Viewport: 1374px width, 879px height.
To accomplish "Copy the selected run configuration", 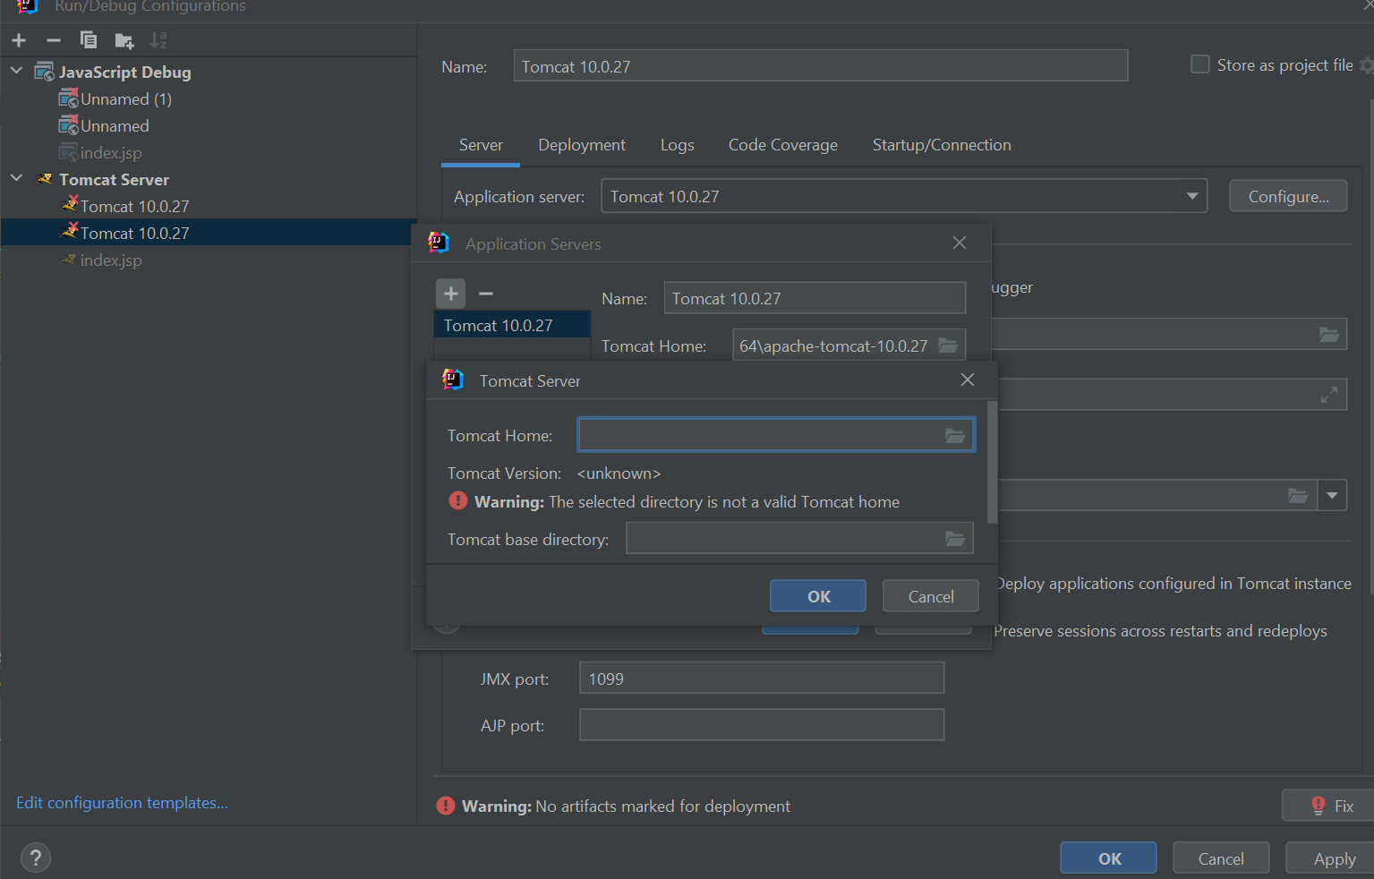I will (x=89, y=40).
